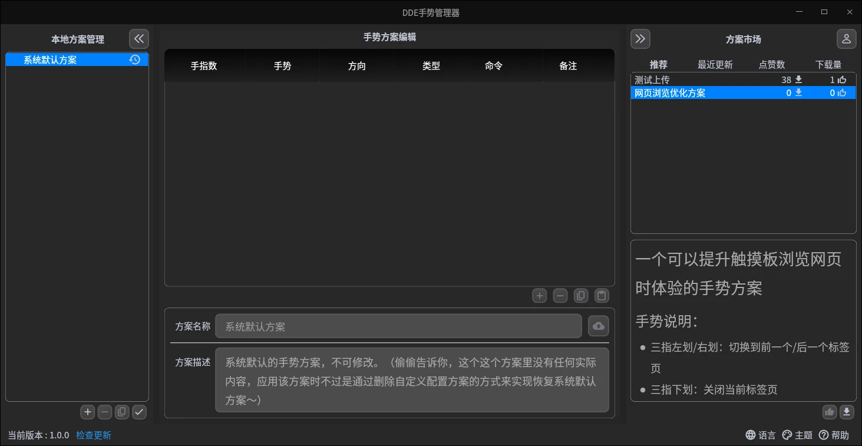Collapse the local scheme management panel

click(139, 39)
